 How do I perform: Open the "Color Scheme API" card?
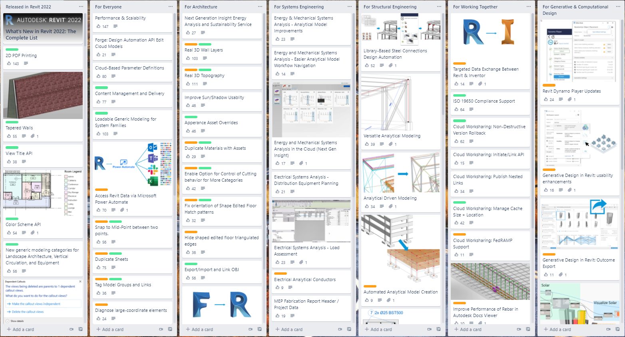click(x=22, y=224)
